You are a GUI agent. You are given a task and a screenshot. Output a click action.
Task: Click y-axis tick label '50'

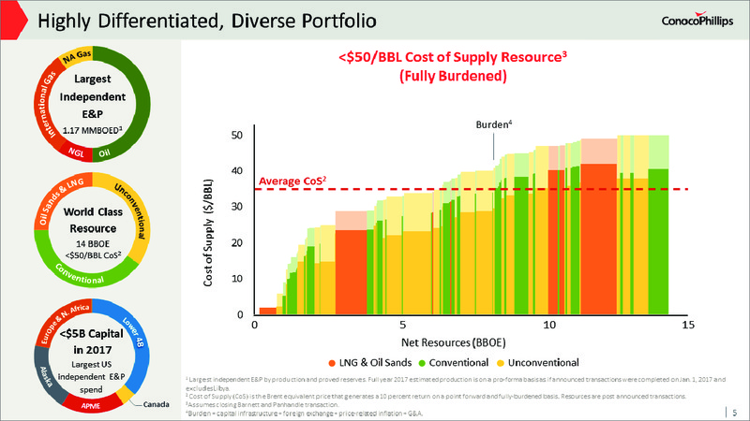pyautogui.click(x=237, y=135)
